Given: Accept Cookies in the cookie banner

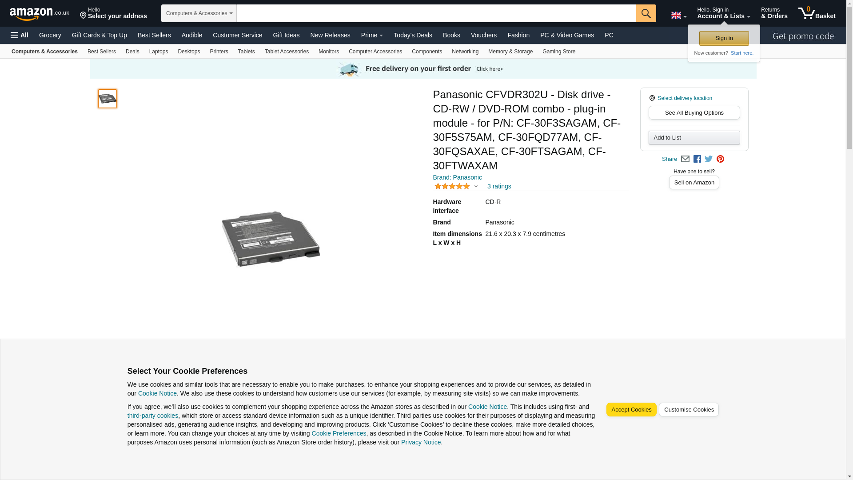Looking at the screenshot, I should pos(631,410).
